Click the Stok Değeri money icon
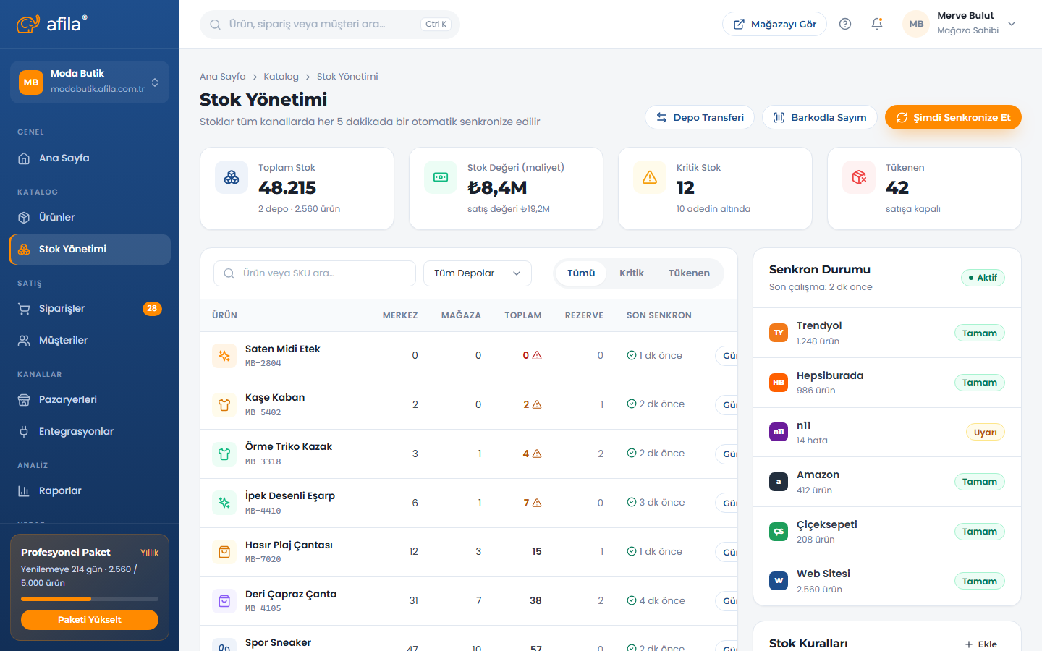The image size is (1042, 651). [x=441, y=177]
